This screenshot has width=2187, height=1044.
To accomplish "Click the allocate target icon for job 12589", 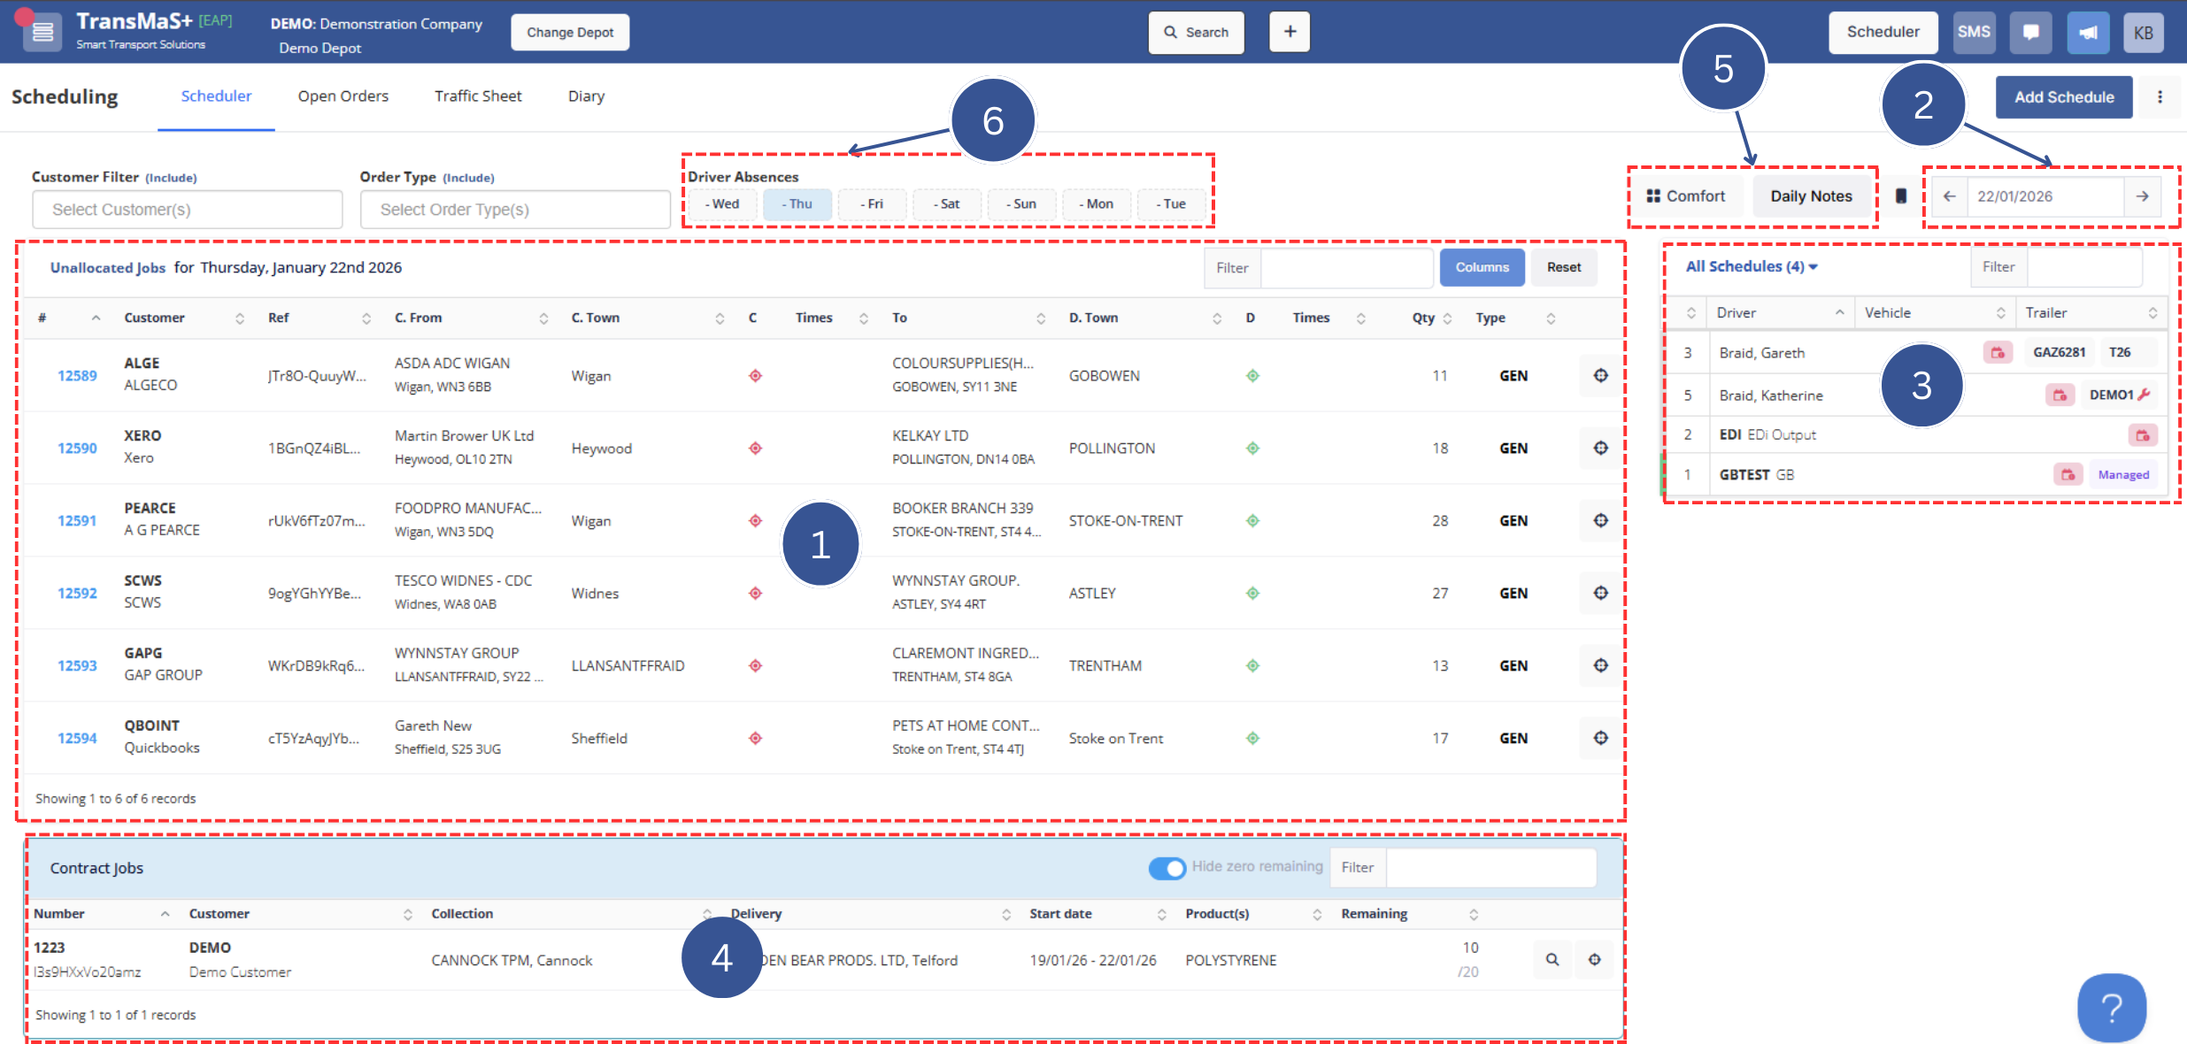I will point(1600,376).
